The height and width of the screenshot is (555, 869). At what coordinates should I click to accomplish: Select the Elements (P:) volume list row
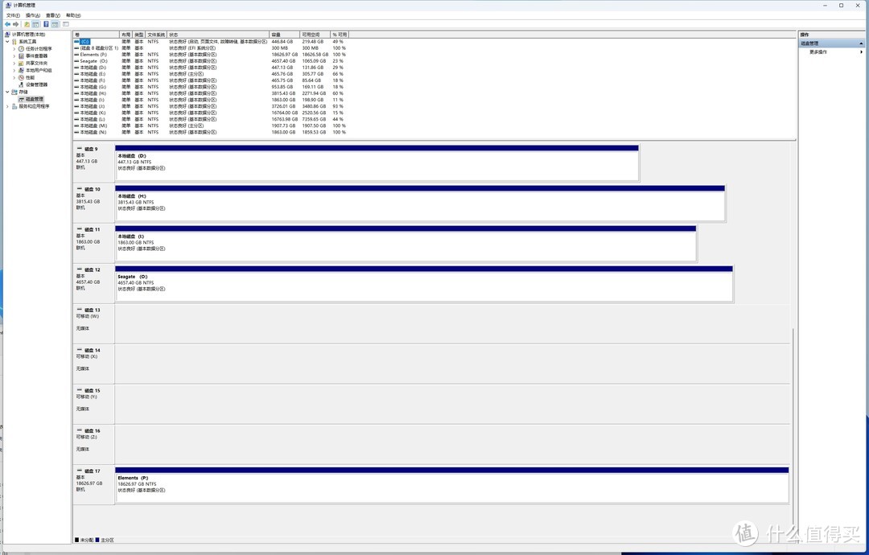pos(211,54)
